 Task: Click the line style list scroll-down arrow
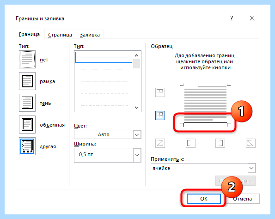(x=136, y=107)
